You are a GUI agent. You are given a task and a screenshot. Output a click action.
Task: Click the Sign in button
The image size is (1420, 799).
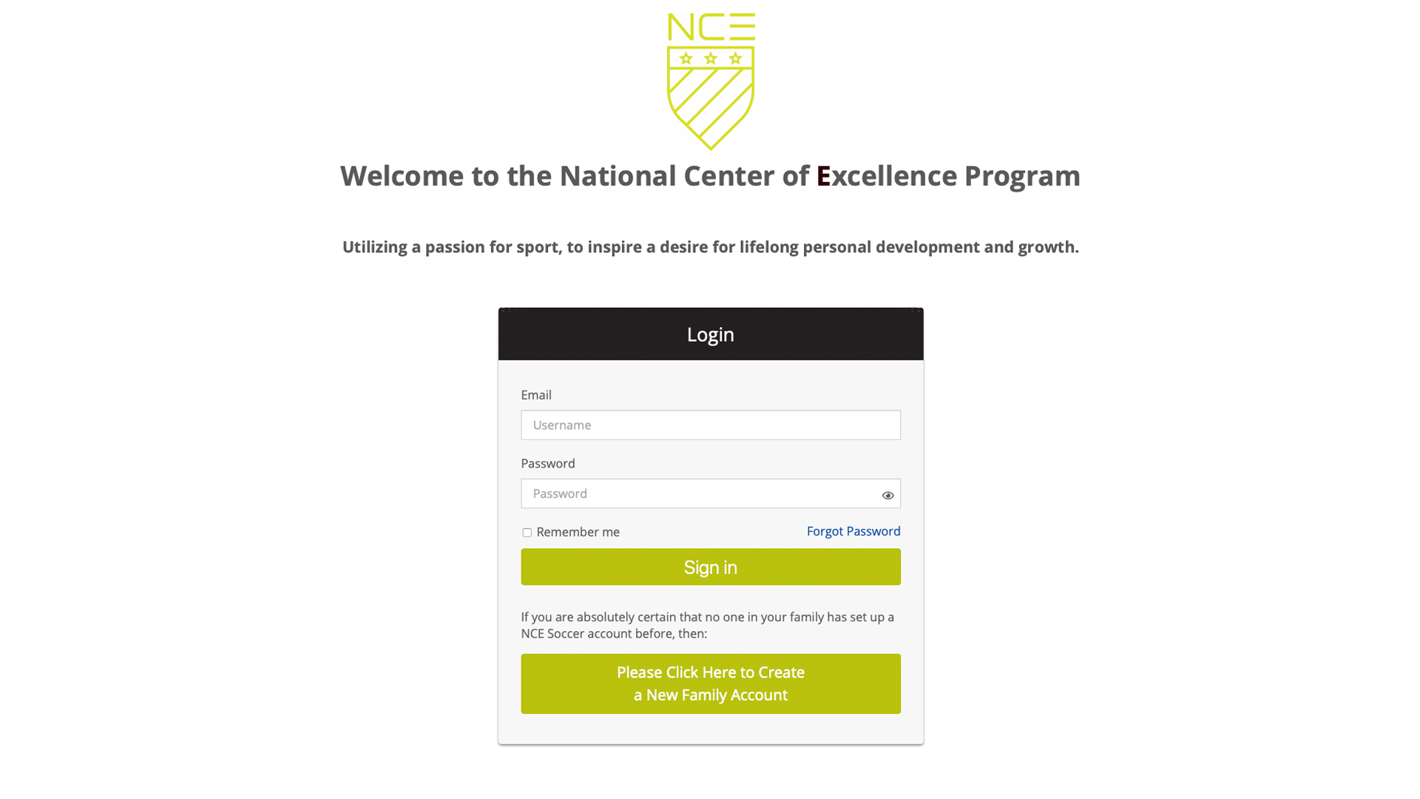(711, 567)
